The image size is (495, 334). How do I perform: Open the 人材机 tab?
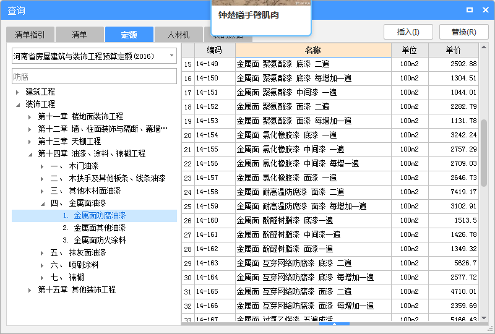click(x=178, y=35)
